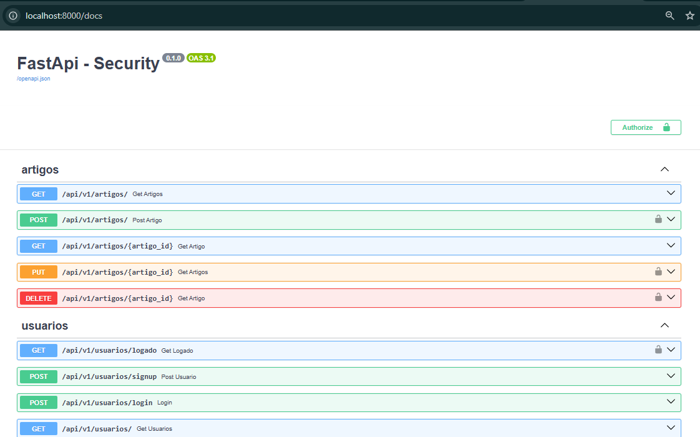This screenshot has height=437, width=700.
Task: Click the POST badge on signup row
Action: (x=39, y=376)
